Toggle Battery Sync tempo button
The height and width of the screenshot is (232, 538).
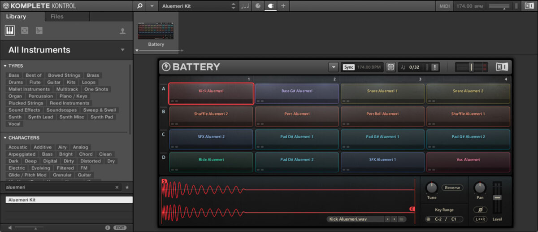pos(348,67)
